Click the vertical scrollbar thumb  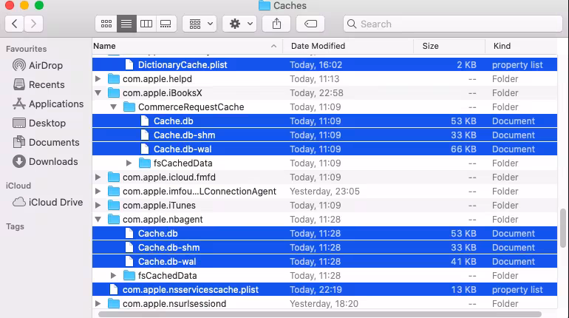(563, 228)
